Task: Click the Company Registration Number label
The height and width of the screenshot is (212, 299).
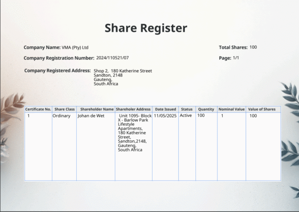Action: coord(59,58)
